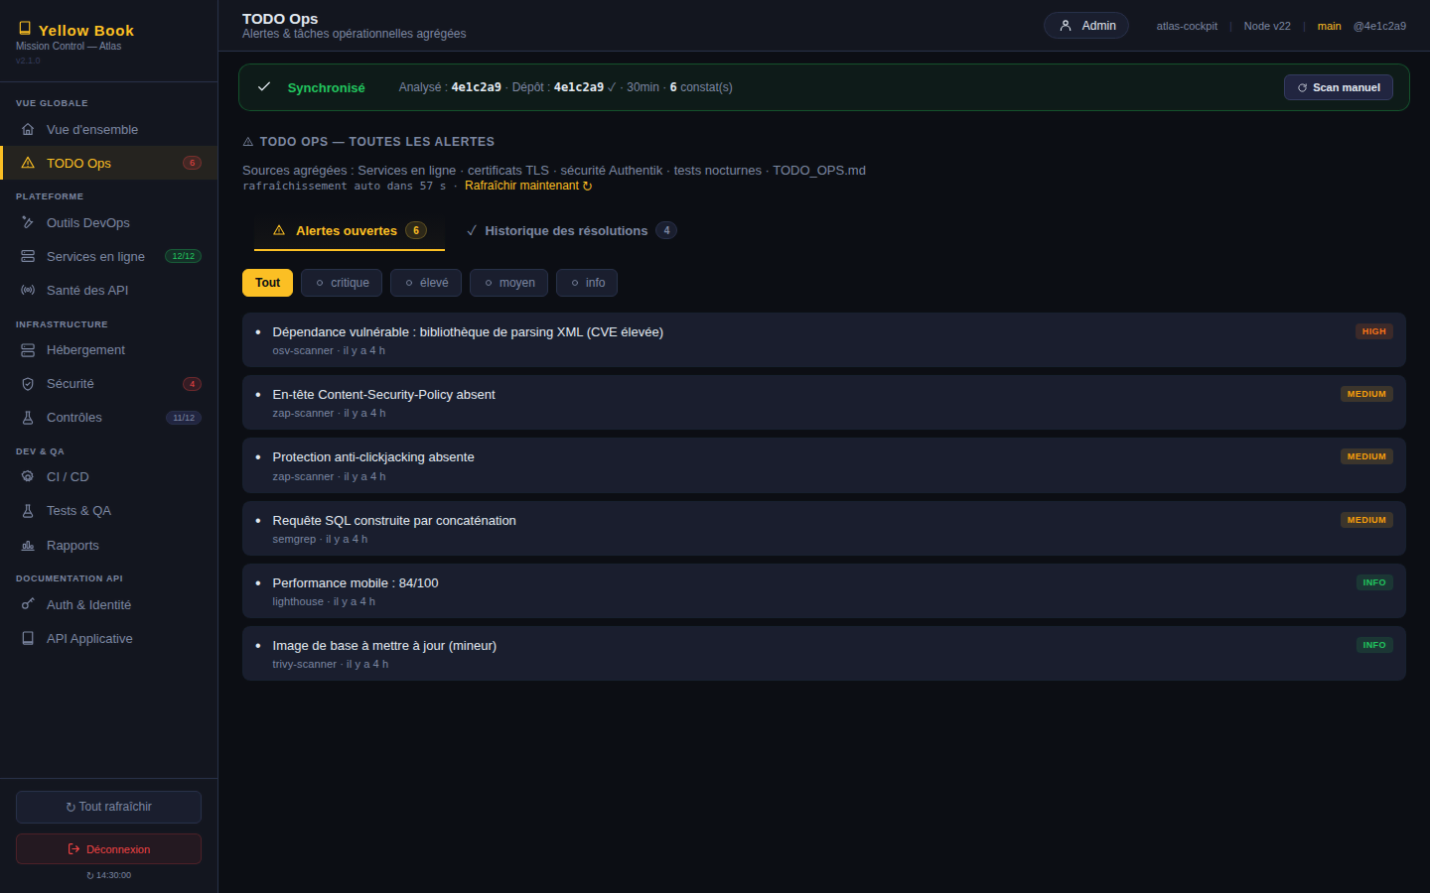1430x893 pixels.
Task: Click the Admin user icon
Action: point(1066,26)
